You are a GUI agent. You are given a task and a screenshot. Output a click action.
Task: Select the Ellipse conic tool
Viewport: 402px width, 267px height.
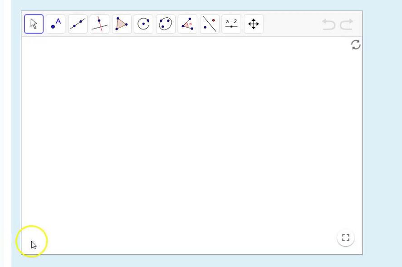[166, 24]
